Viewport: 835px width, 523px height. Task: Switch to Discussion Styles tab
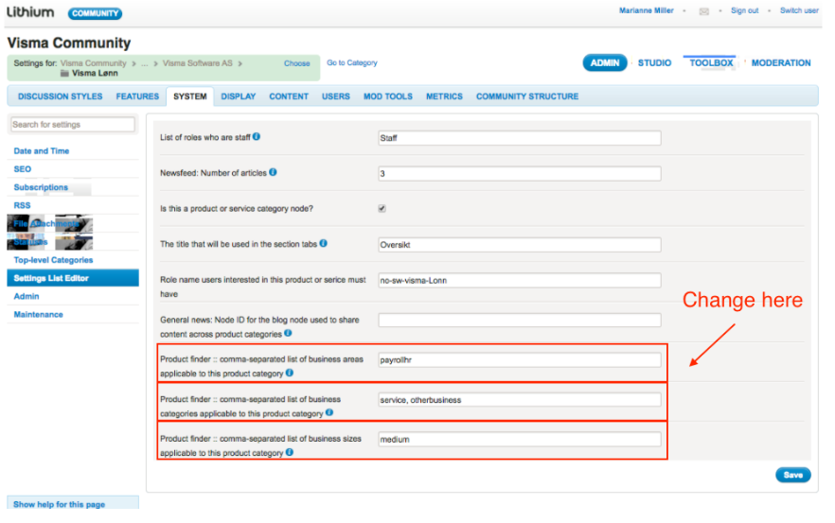click(x=61, y=96)
